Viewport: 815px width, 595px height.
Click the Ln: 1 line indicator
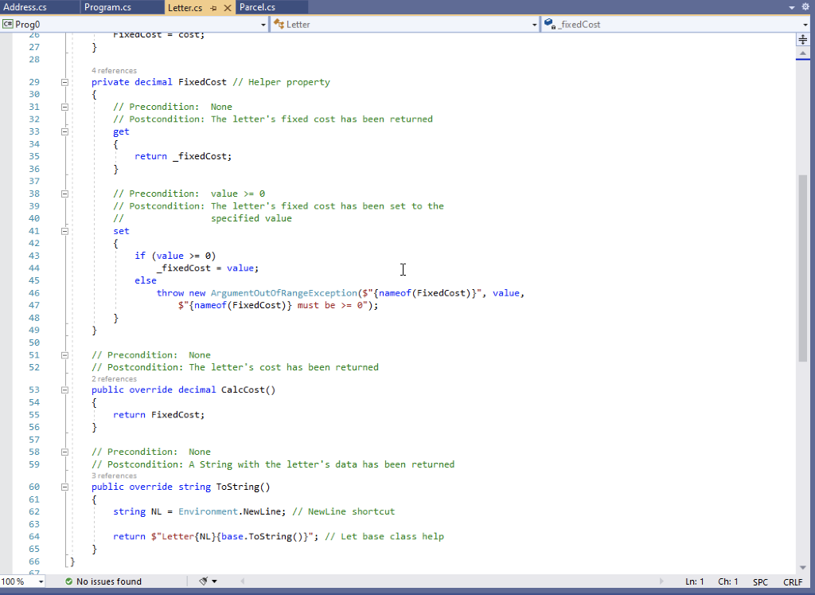[x=694, y=581]
